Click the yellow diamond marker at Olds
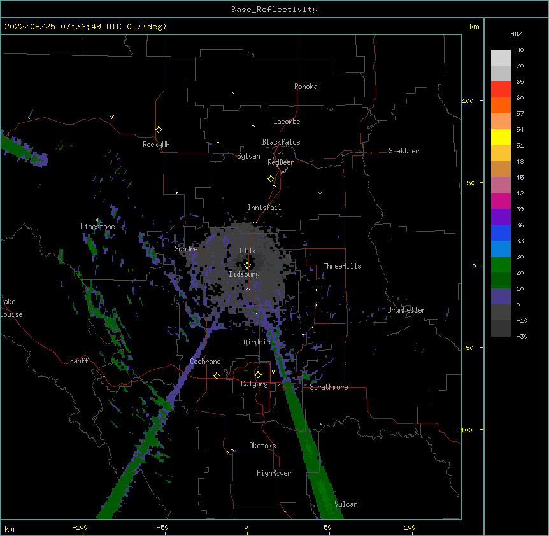 click(x=247, y=265)
